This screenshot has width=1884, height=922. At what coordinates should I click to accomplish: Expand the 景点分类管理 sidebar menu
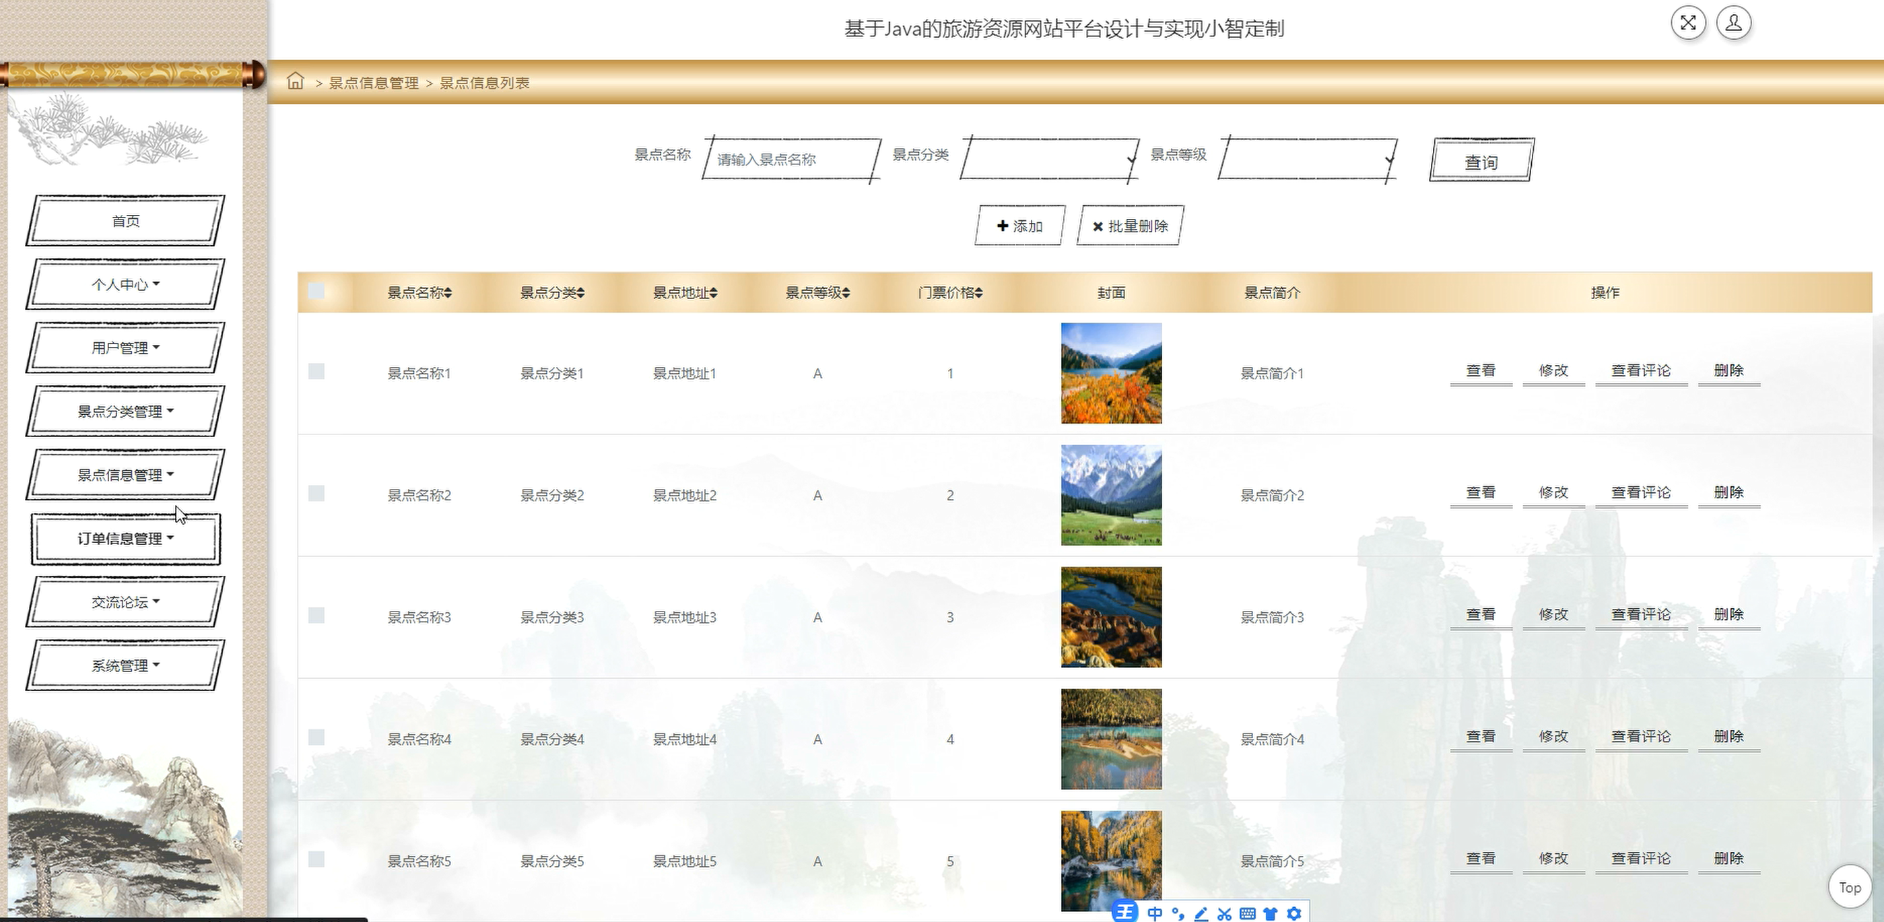pyautogui.click(x=125, y=411)
